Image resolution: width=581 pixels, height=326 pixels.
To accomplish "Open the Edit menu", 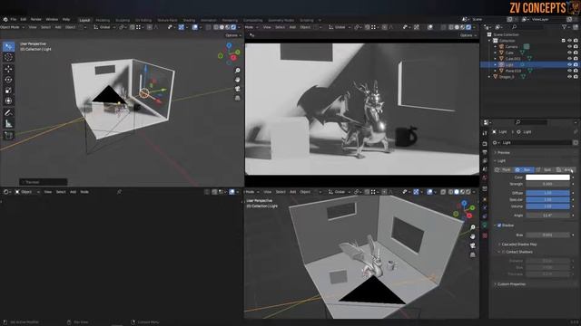I will click(x=24, y=20).
